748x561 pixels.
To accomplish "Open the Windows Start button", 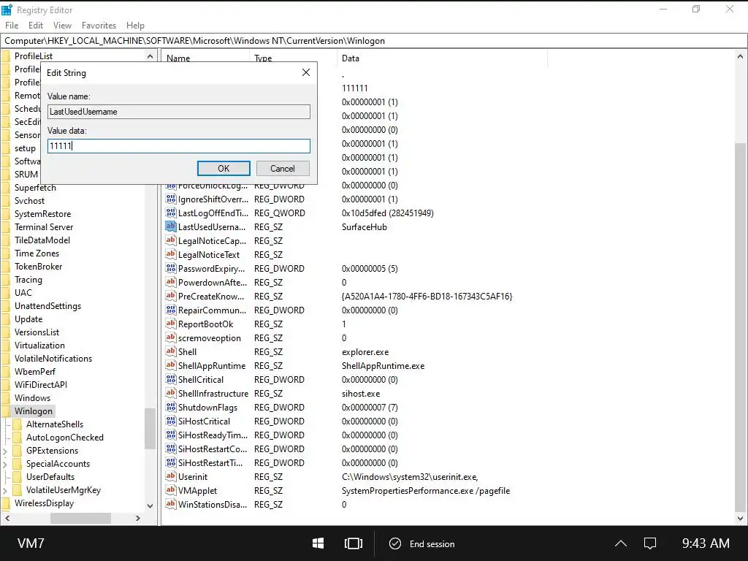I will [318, 543].
